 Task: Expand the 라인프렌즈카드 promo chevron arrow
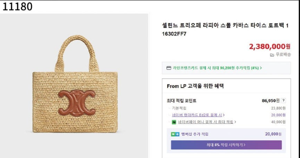click(261, 68)
